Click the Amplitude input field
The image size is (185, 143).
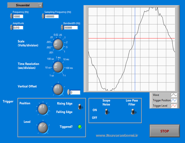[18, 28]
